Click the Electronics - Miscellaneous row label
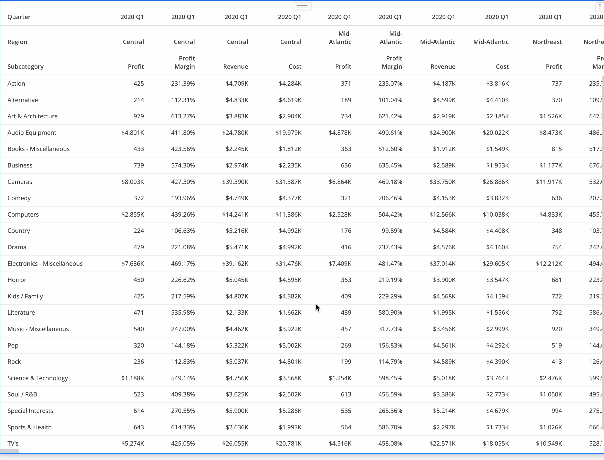Image resolution: width=604 pixels, height=460 pixels. [45, 264]
